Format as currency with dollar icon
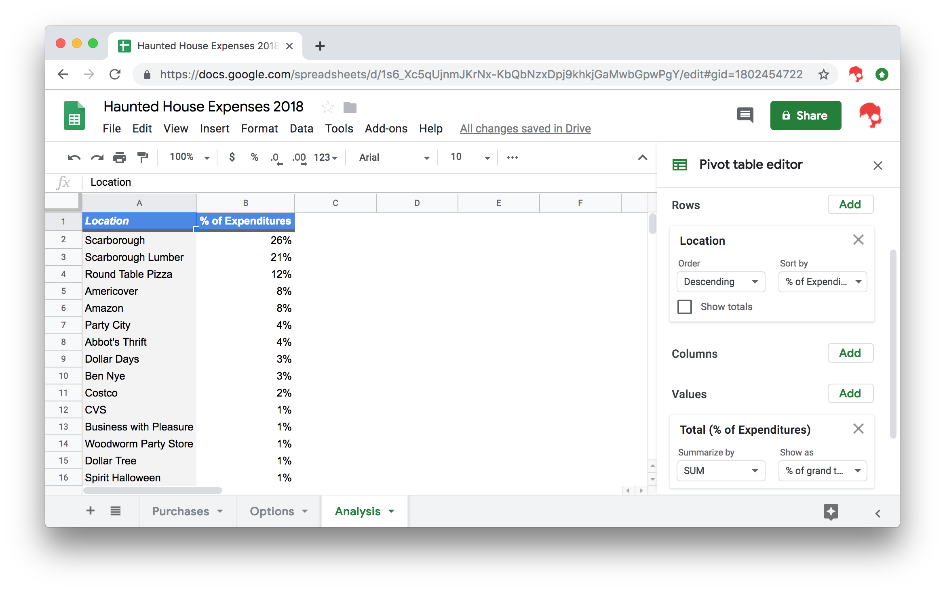The height and width of the screenshot is (592, 945). (232, 157)
